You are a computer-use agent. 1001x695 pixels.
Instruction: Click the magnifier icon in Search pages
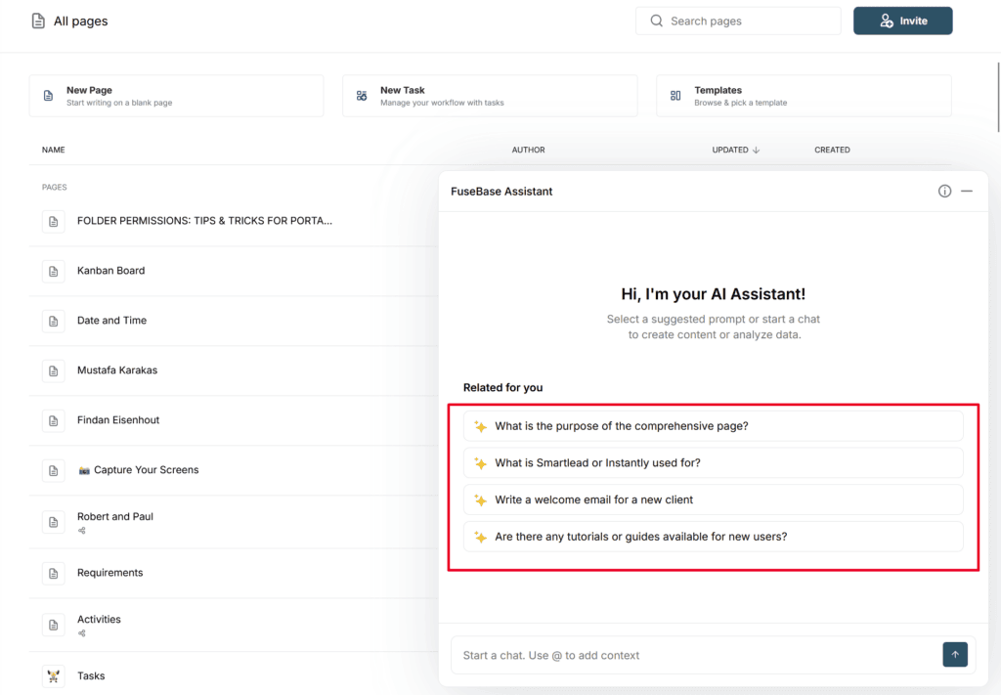(x=656, y=22)
